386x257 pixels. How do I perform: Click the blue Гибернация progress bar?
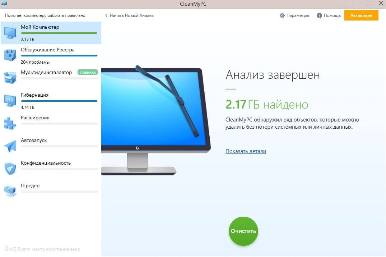(59, 101)
